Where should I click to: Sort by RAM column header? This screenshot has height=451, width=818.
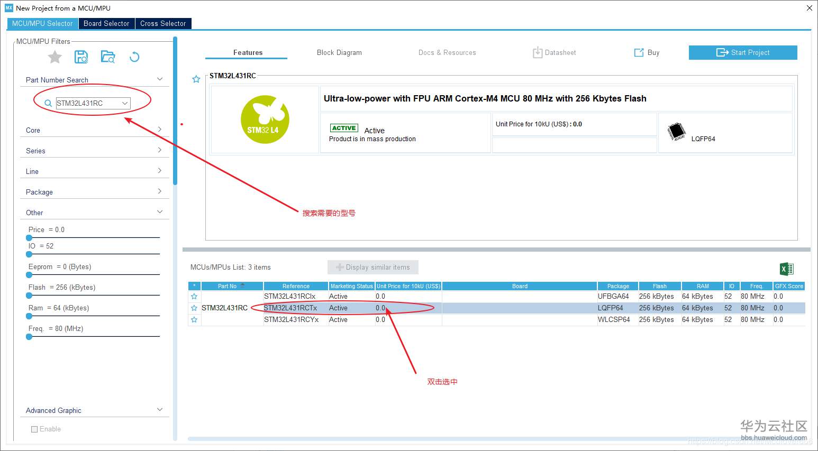(x=703, y=286)
